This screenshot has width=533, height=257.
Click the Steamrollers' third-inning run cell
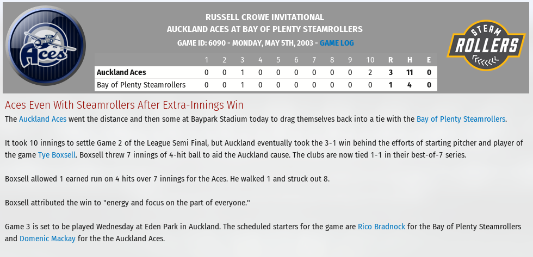click(x=243, y=85)
